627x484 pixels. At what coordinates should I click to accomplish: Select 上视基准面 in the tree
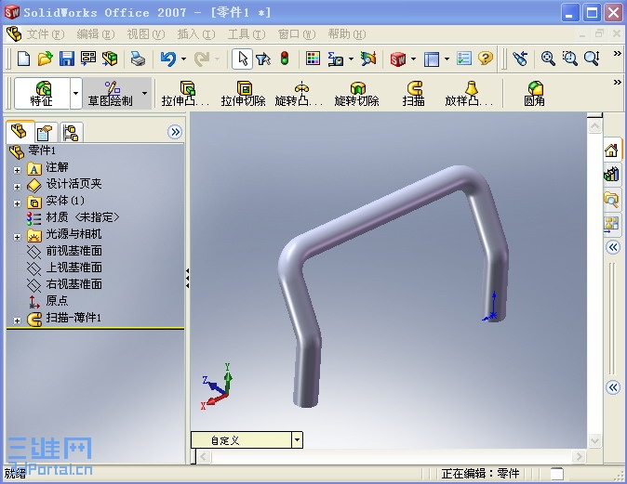[73, 268]
